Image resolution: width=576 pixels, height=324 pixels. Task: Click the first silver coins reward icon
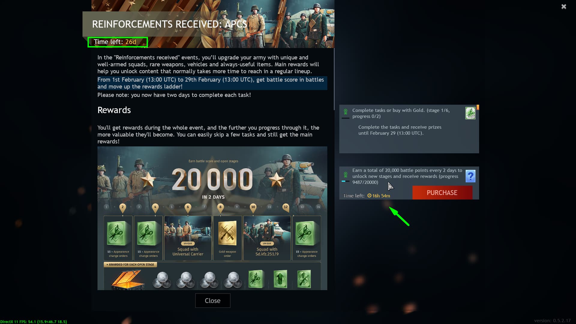pyautogui.click(x=162, y=280)
